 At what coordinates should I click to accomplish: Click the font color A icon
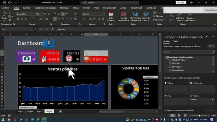click(47, 19)
